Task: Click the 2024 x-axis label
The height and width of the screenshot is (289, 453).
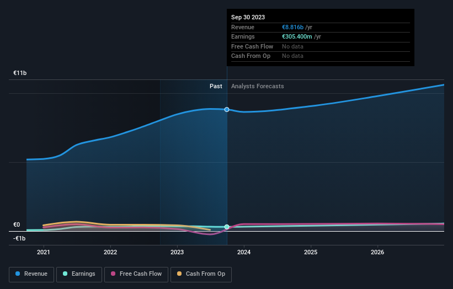Action: tap(244, 252)
